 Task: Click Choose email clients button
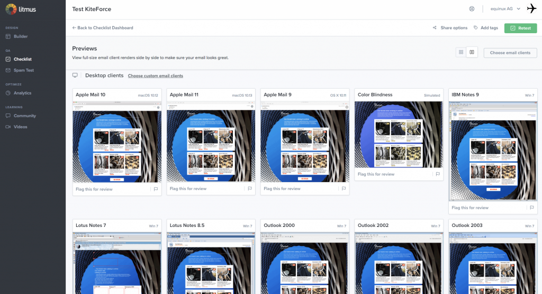click(510, 53)
